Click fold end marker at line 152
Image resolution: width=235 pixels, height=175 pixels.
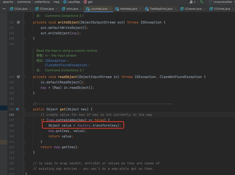point(24,93)
